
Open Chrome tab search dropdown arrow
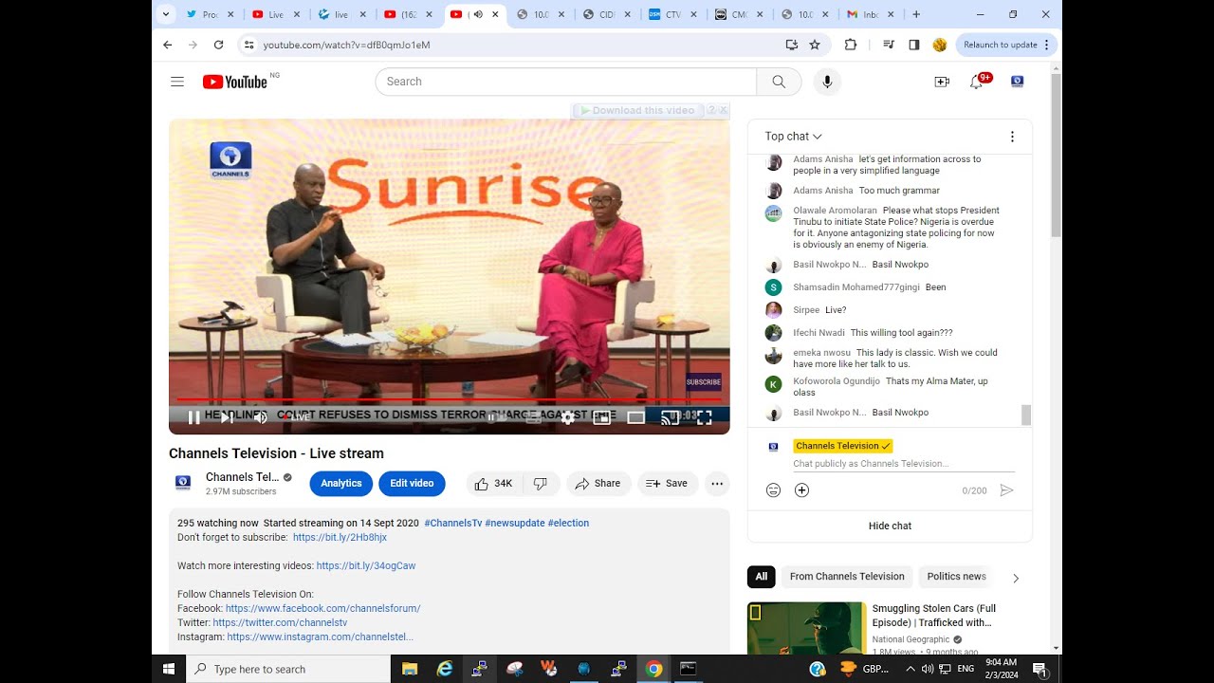(x=166, y=14)
